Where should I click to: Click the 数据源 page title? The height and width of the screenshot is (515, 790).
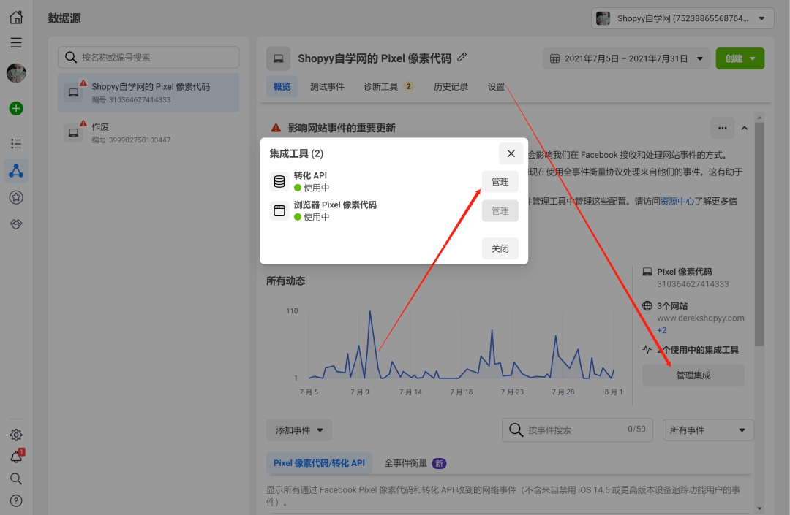tap(64, 18)
